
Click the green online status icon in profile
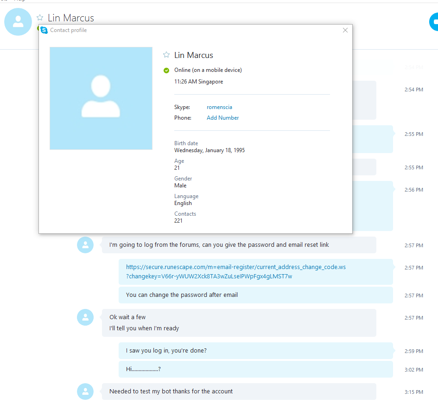tap(166, 70)
